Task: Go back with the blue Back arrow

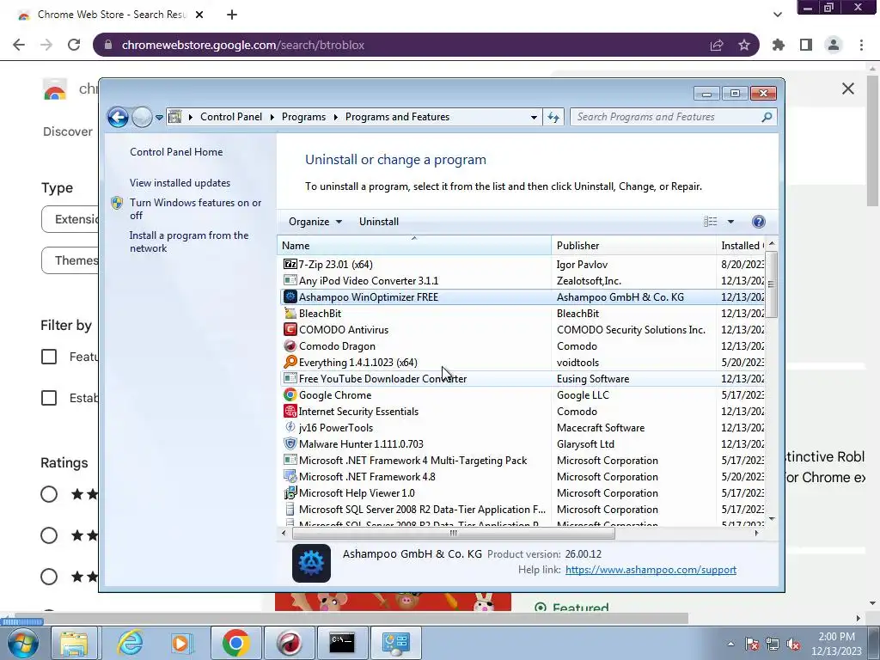Action: [x=118, y=117]
